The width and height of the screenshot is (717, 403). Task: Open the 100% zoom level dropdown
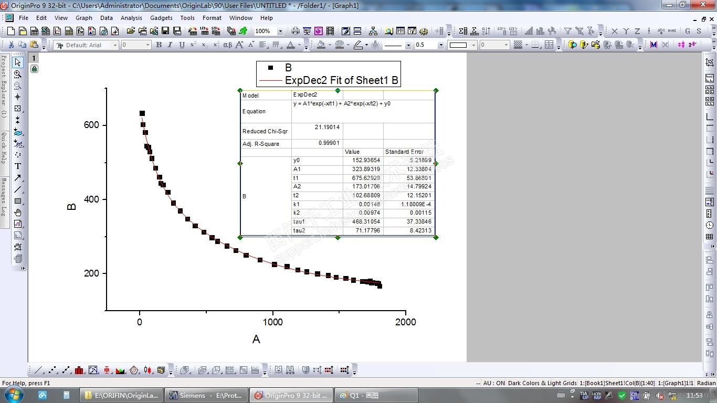point(269,31)
